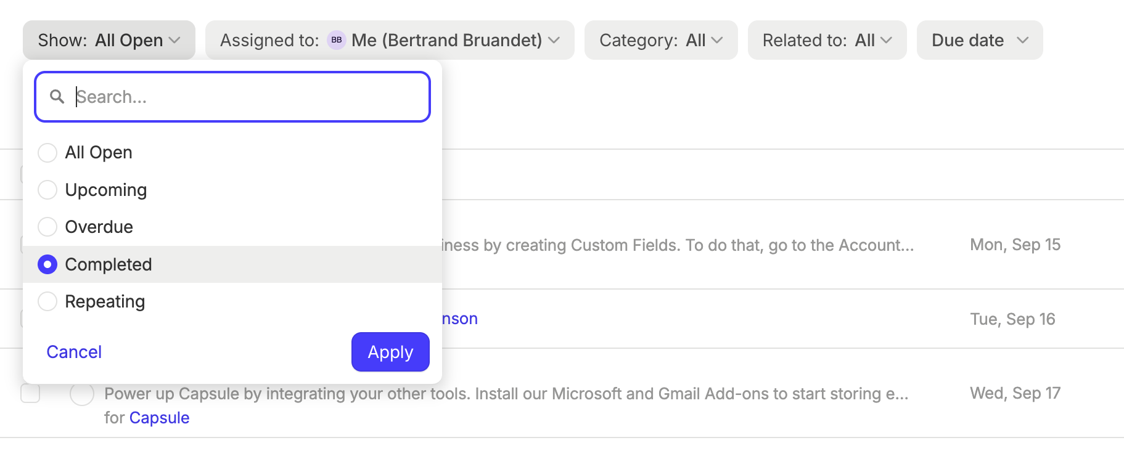Open the Power up Capsule task
1124x456 pixels.
(506, 394)
